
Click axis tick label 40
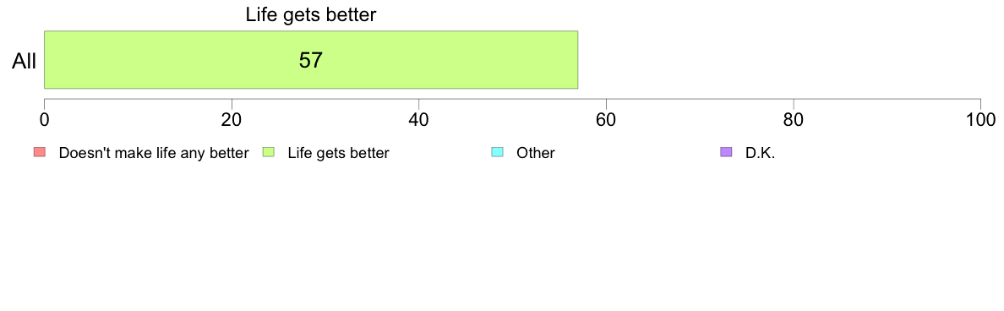(419, 119)
